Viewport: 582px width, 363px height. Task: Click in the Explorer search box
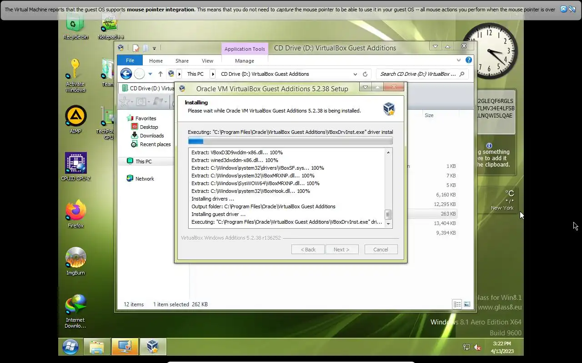click(x=417, y=74)
